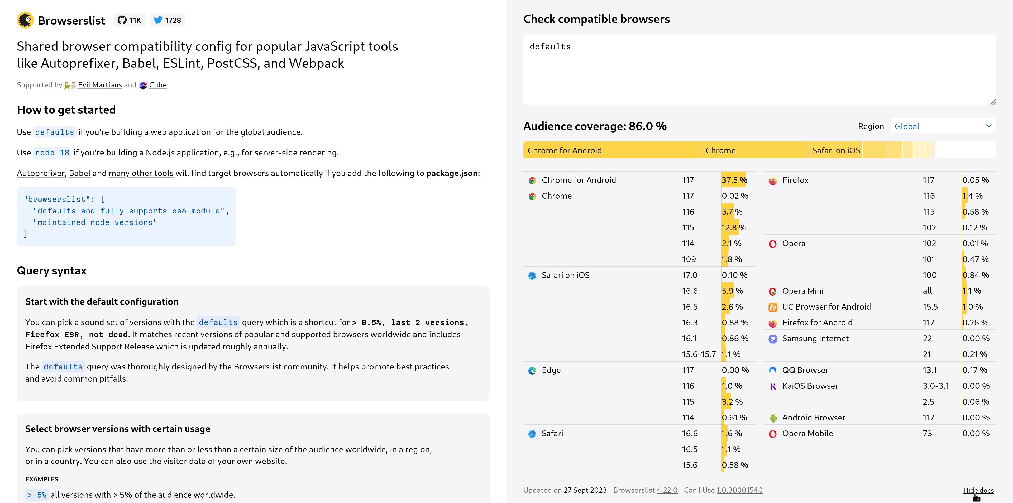The image size is (1013, 503).
Task: Click the Safari on iOS coverage bar segment
Action: click(835, 150)
